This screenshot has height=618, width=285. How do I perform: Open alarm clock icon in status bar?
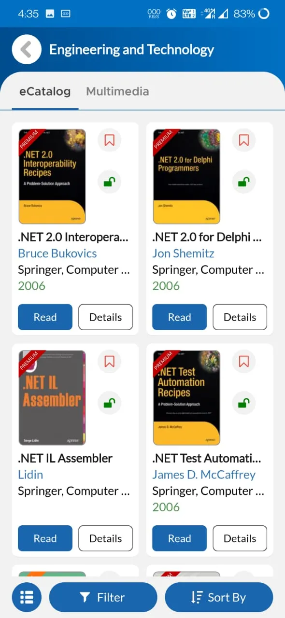[x=171, y=14]
